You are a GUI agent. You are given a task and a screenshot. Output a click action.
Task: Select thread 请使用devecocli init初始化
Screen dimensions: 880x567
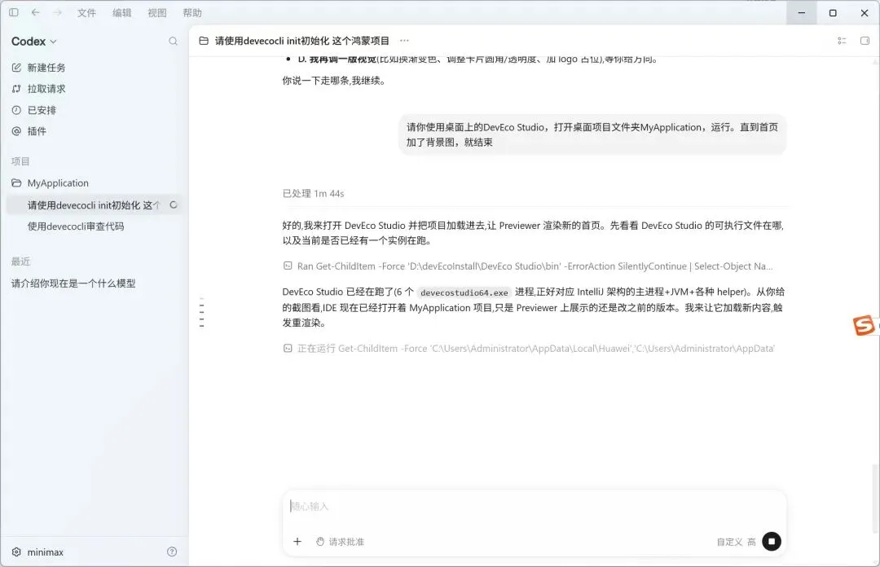pos(93,205)
